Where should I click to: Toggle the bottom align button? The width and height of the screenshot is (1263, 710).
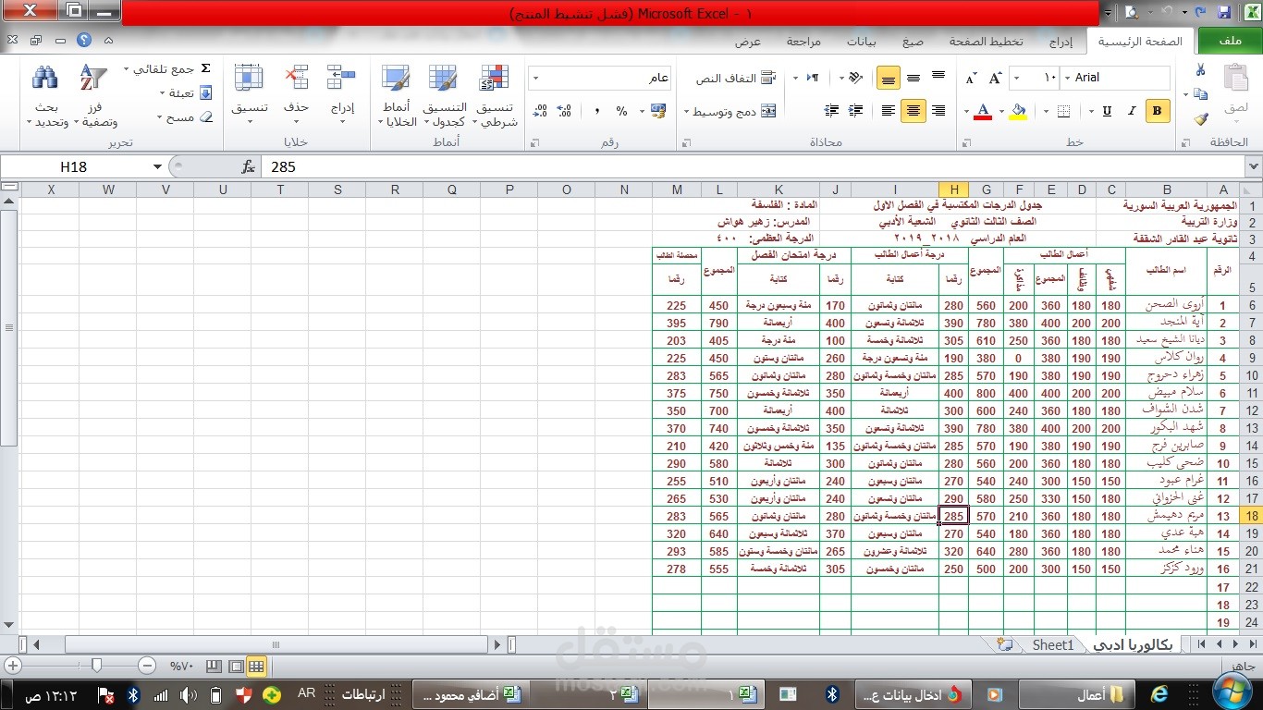pos(889,78)
